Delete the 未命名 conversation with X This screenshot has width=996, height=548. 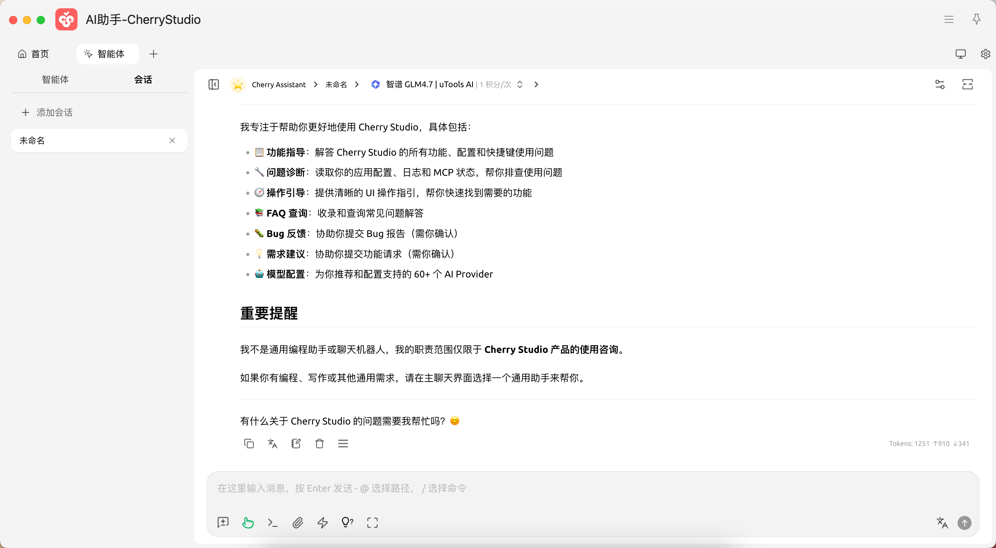pyautogui.click(x=172, y=141)
